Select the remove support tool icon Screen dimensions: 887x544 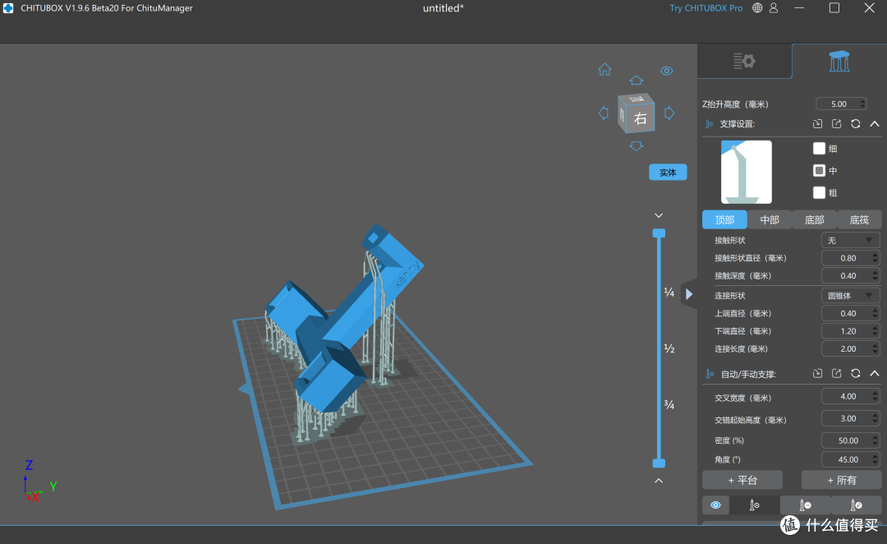pos(805,505)
